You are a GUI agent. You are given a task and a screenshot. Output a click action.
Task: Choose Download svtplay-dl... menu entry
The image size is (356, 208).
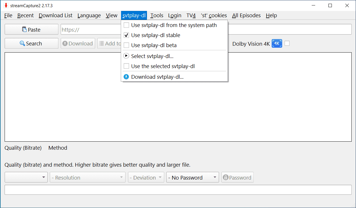click(175, 77)
